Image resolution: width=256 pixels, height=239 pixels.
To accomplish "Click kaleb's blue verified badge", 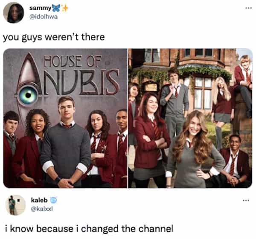I will (53, 200).
